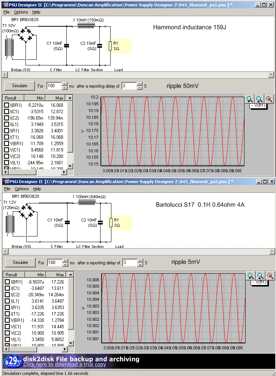Click results list up arrow in ps2 window
The width and height of the screenshot is (276, 376).
point(70,274)
